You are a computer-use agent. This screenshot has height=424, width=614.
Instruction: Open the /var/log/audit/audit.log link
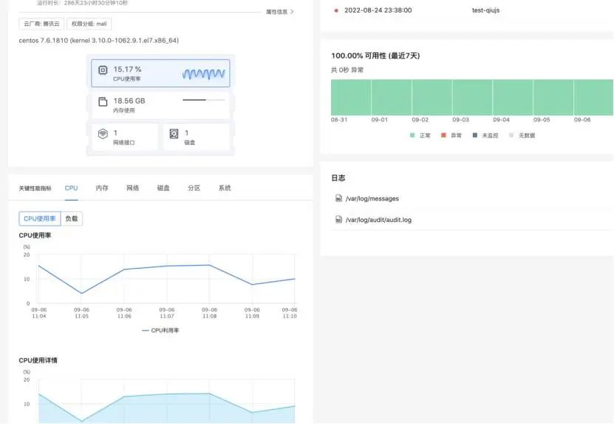(378, 220)
